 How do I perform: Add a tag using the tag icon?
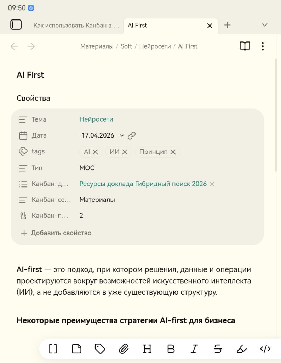click(100, 349)
